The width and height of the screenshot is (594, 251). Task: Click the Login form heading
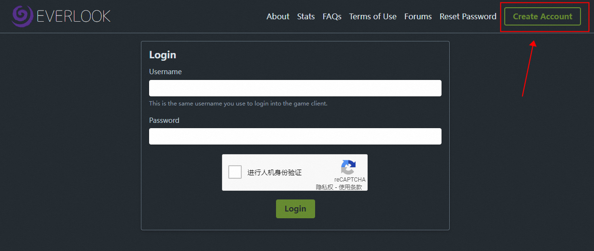click(x=163, y=55)
